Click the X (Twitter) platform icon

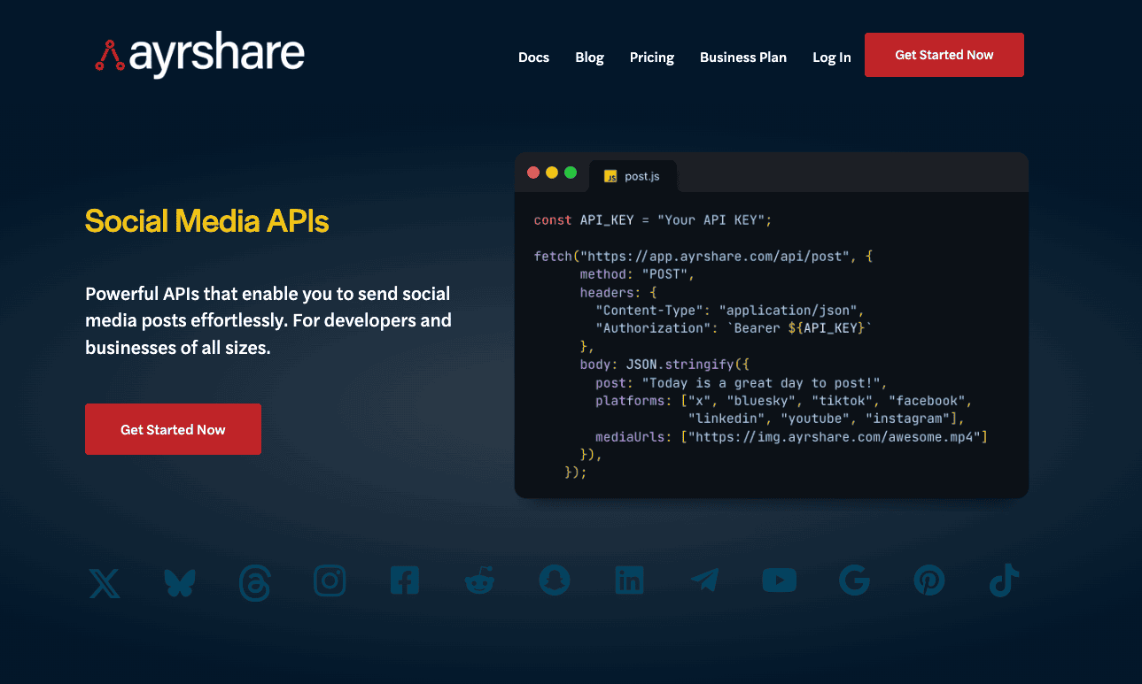(104, 582)
